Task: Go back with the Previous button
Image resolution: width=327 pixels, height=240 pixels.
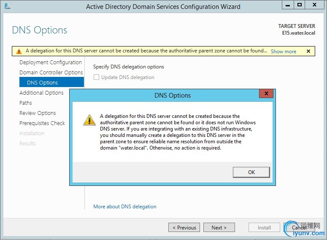Action: [184, 227]
